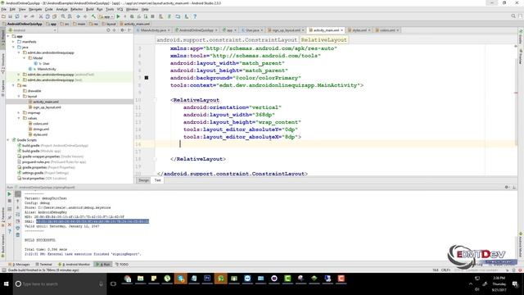Image resolution: width=524 pixels, height=295 pixels.
Task: Click the Cut scissors icon in the toolbar
Action: click(41, 16)
